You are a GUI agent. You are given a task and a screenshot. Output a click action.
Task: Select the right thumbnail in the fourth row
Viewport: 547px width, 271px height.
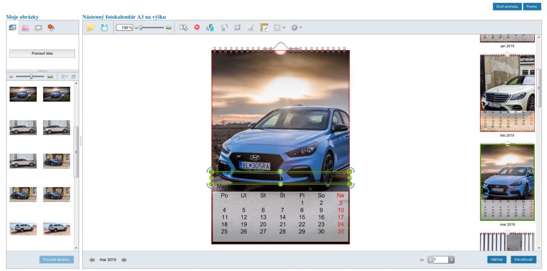coord(56,195)
